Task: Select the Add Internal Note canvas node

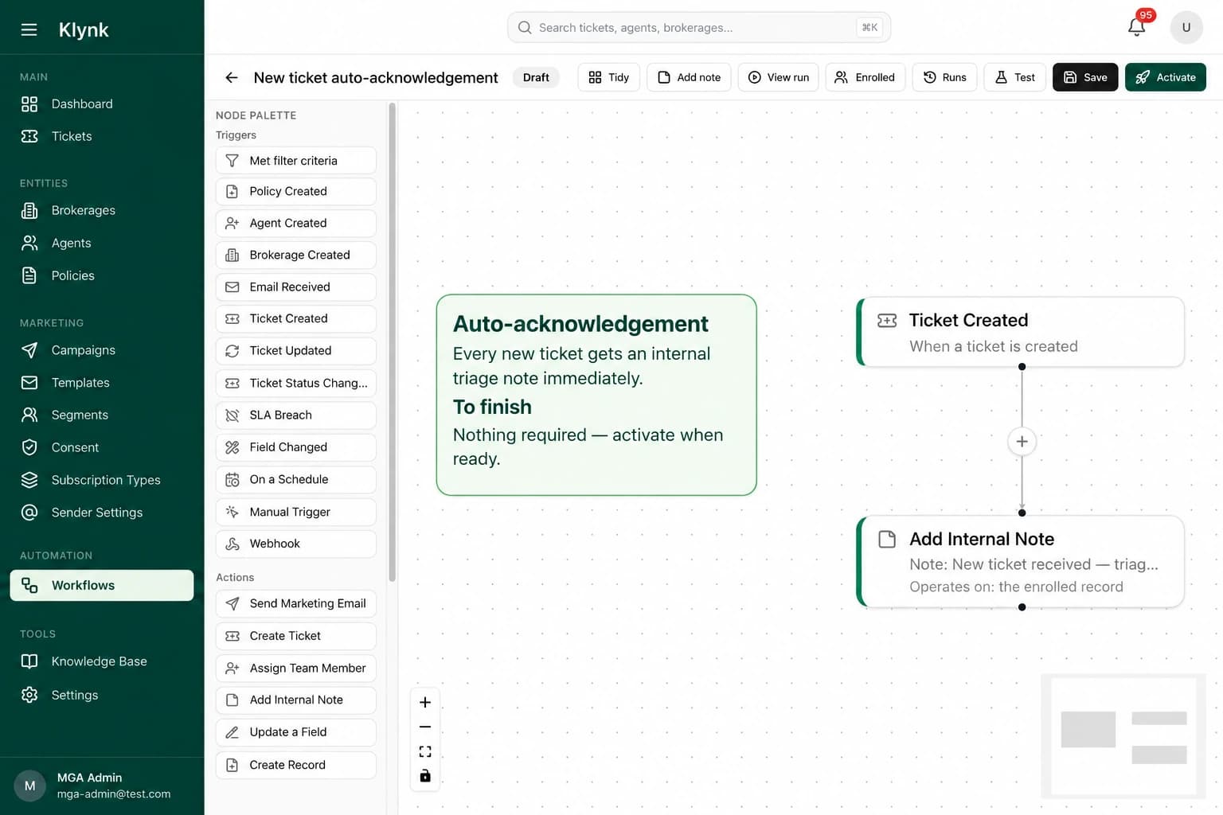Action: [1021, 562]
